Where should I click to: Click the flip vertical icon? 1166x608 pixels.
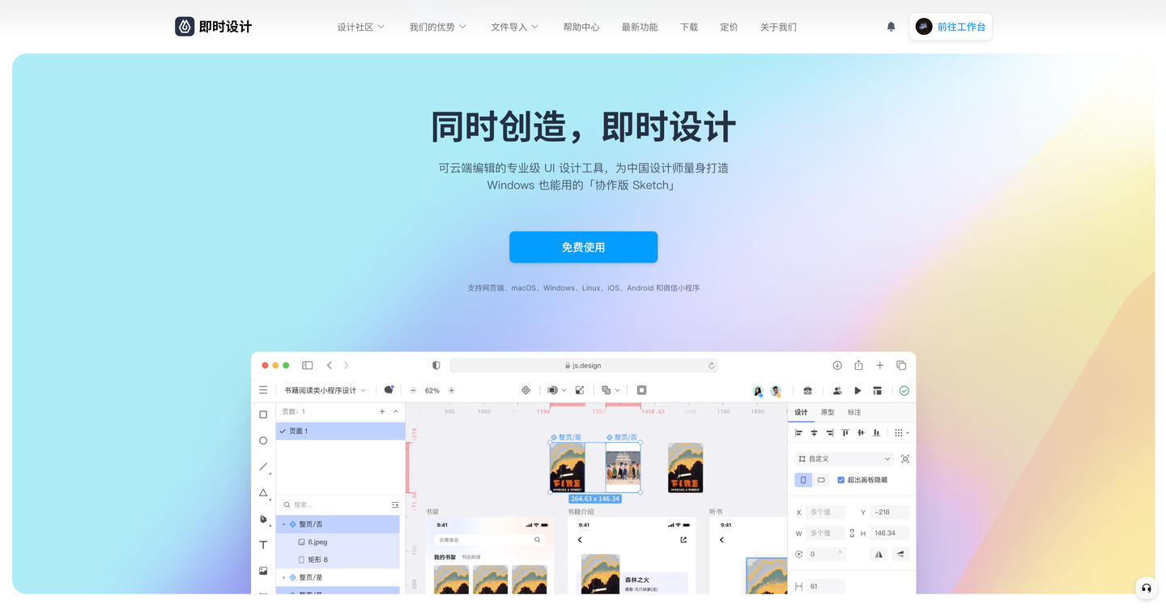click(900, 554)
